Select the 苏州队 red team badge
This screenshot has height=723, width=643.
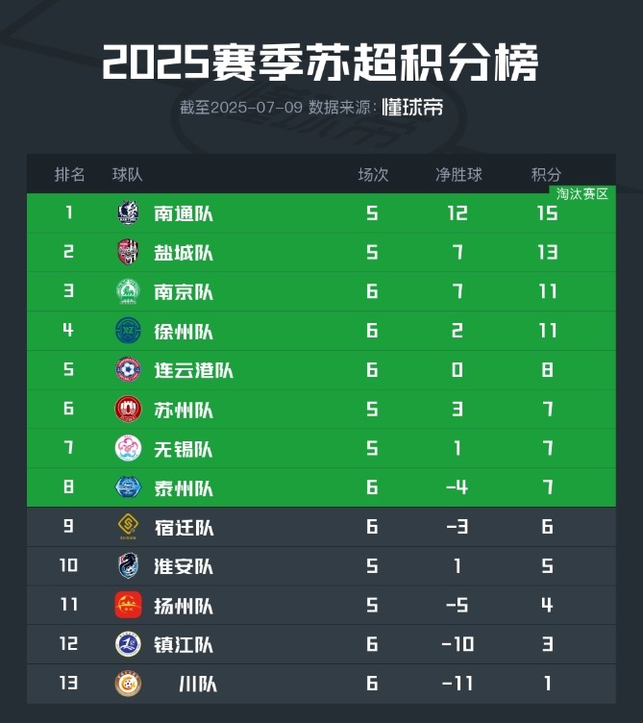click(128, 410)
